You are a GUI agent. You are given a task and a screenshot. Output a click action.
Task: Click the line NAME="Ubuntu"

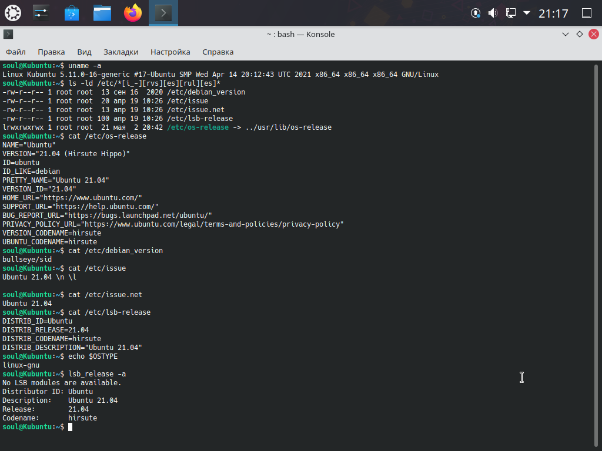click(29, 145)
